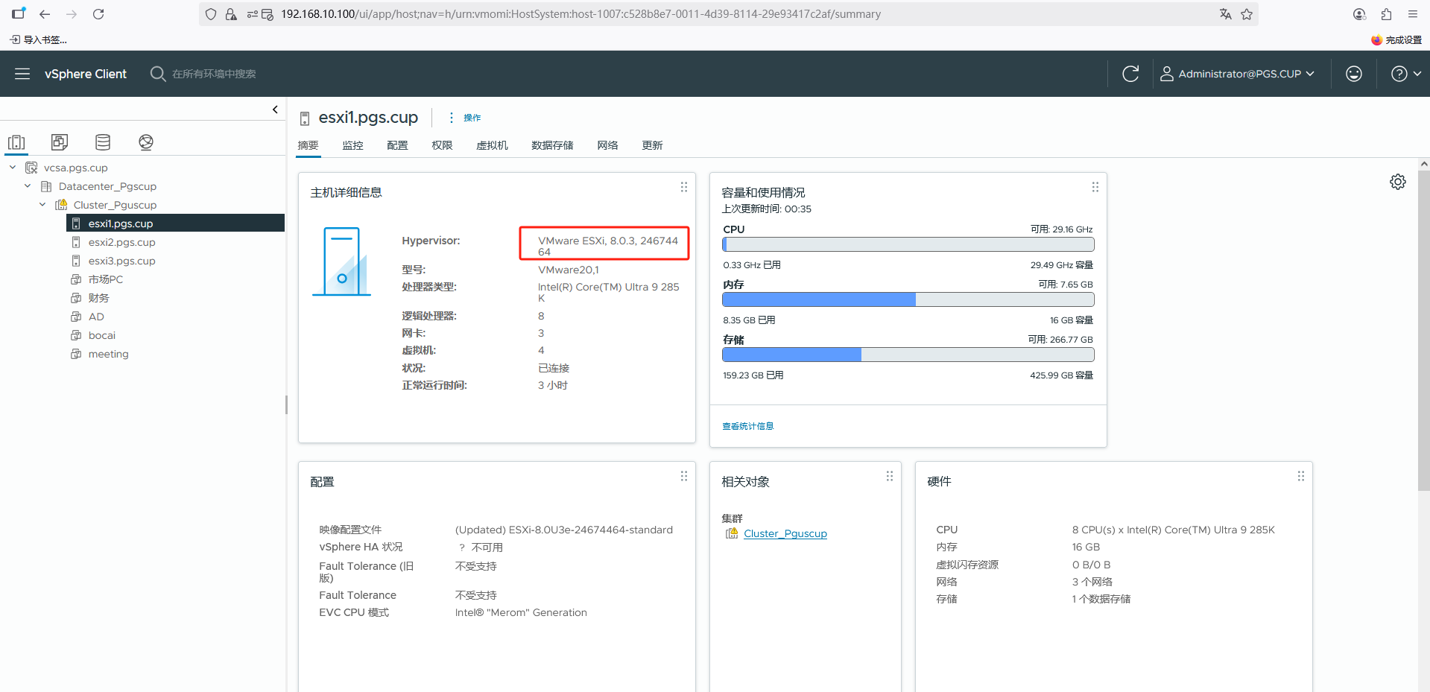Select vcsa.pgs.cup in the inventory tree
The height and width of the screenshot is (692, 1430).
[76, 168]
